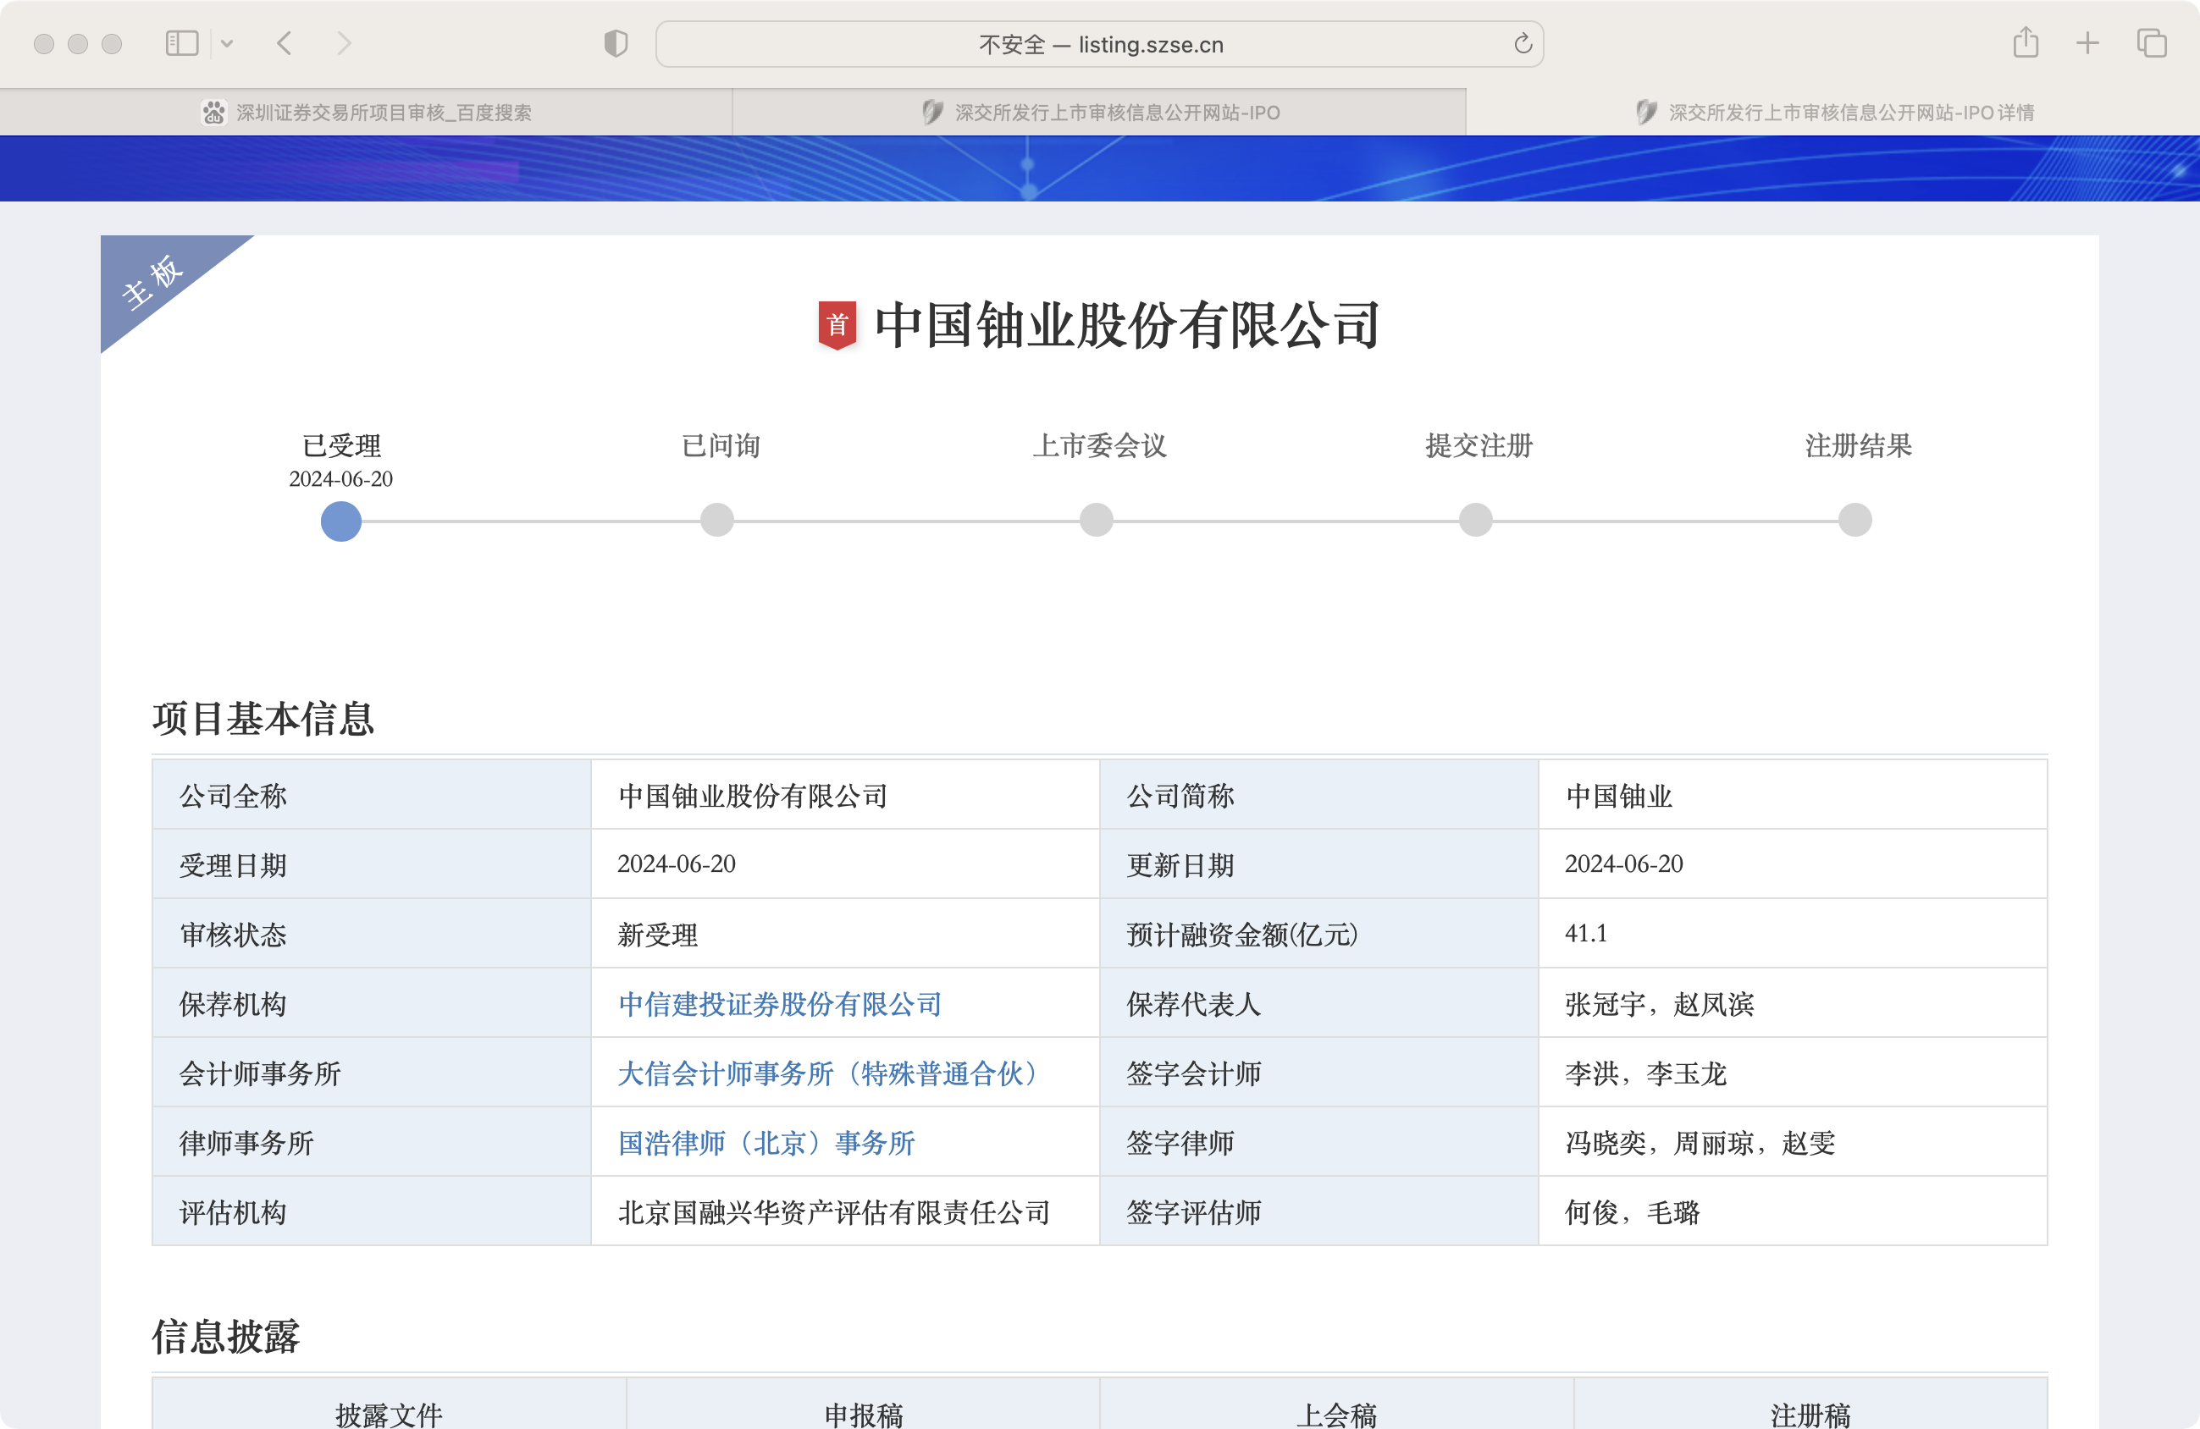Click the Safari sidebar toggle icon
This screenshot has height=1429, width=2200.
181,43
